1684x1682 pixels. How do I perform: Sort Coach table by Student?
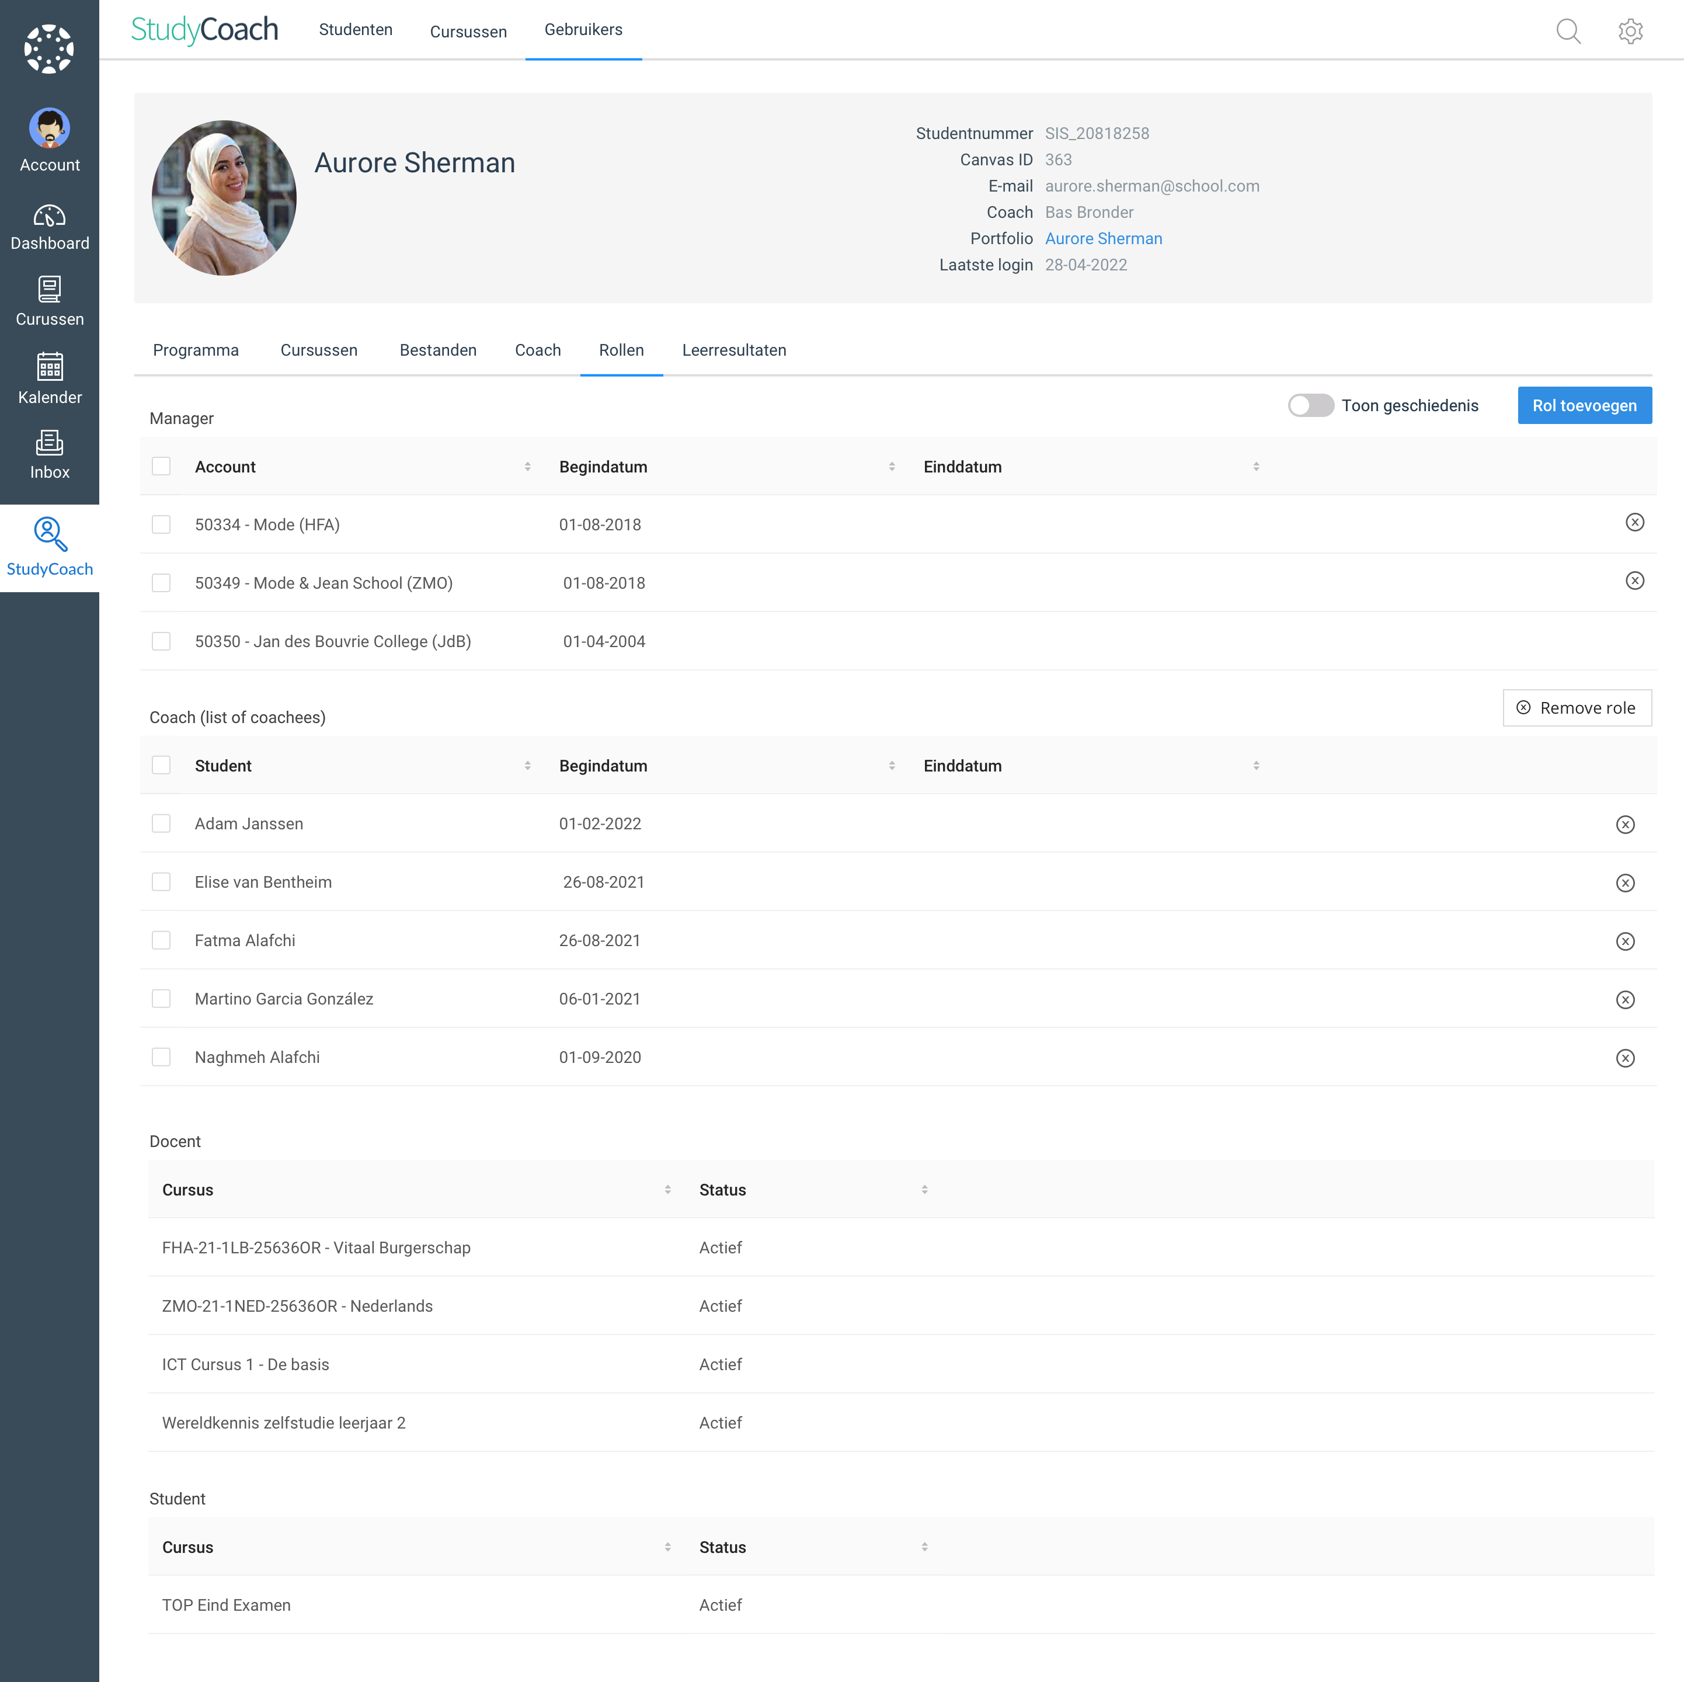(527, 766)
